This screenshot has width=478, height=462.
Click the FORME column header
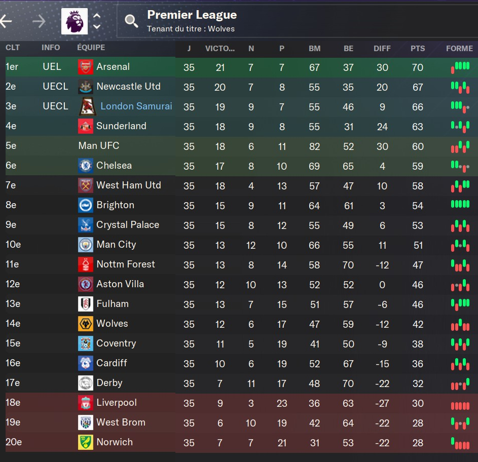coord(459,49)
